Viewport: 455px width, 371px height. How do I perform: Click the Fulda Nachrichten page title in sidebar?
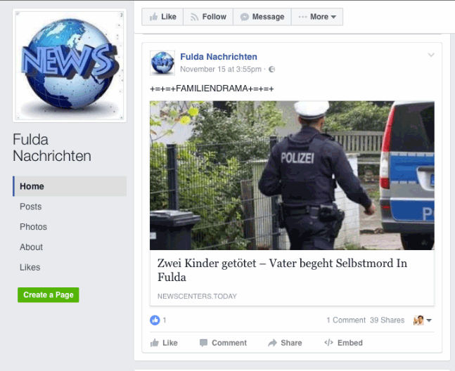click(52, 148)
